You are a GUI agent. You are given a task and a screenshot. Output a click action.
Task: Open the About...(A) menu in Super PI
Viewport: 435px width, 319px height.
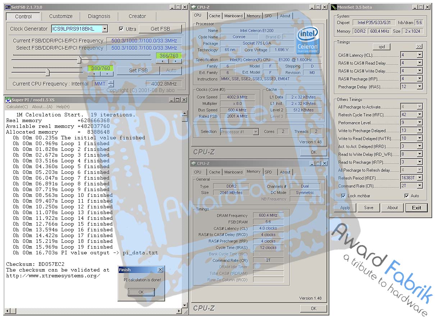click(42, 107)
